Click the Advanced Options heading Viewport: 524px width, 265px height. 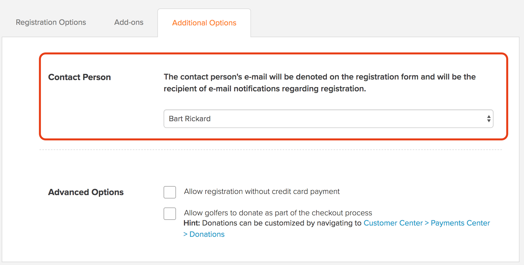click(86, 192)
